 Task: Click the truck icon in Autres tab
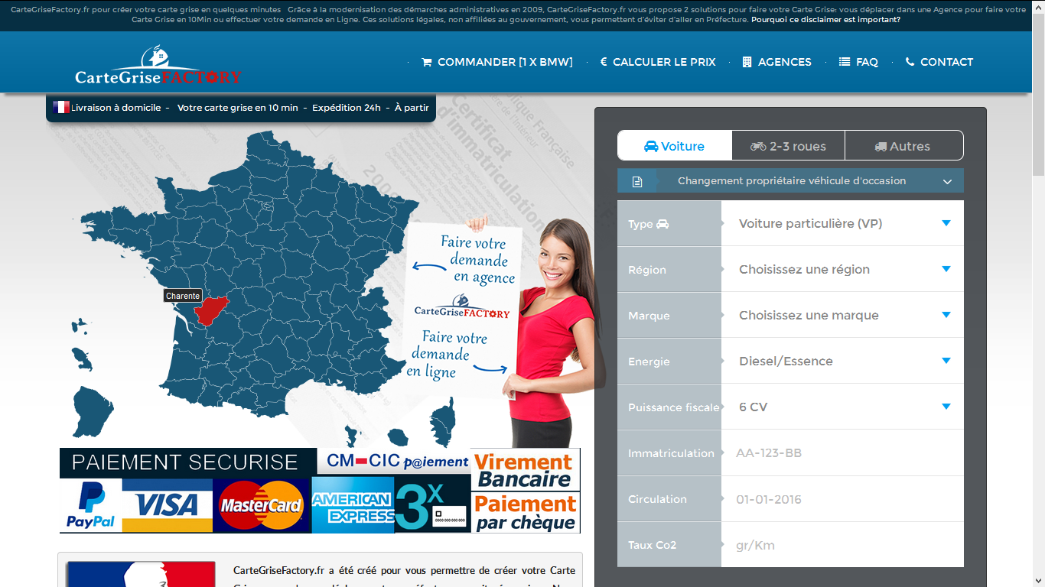click(x=881, y=146)
